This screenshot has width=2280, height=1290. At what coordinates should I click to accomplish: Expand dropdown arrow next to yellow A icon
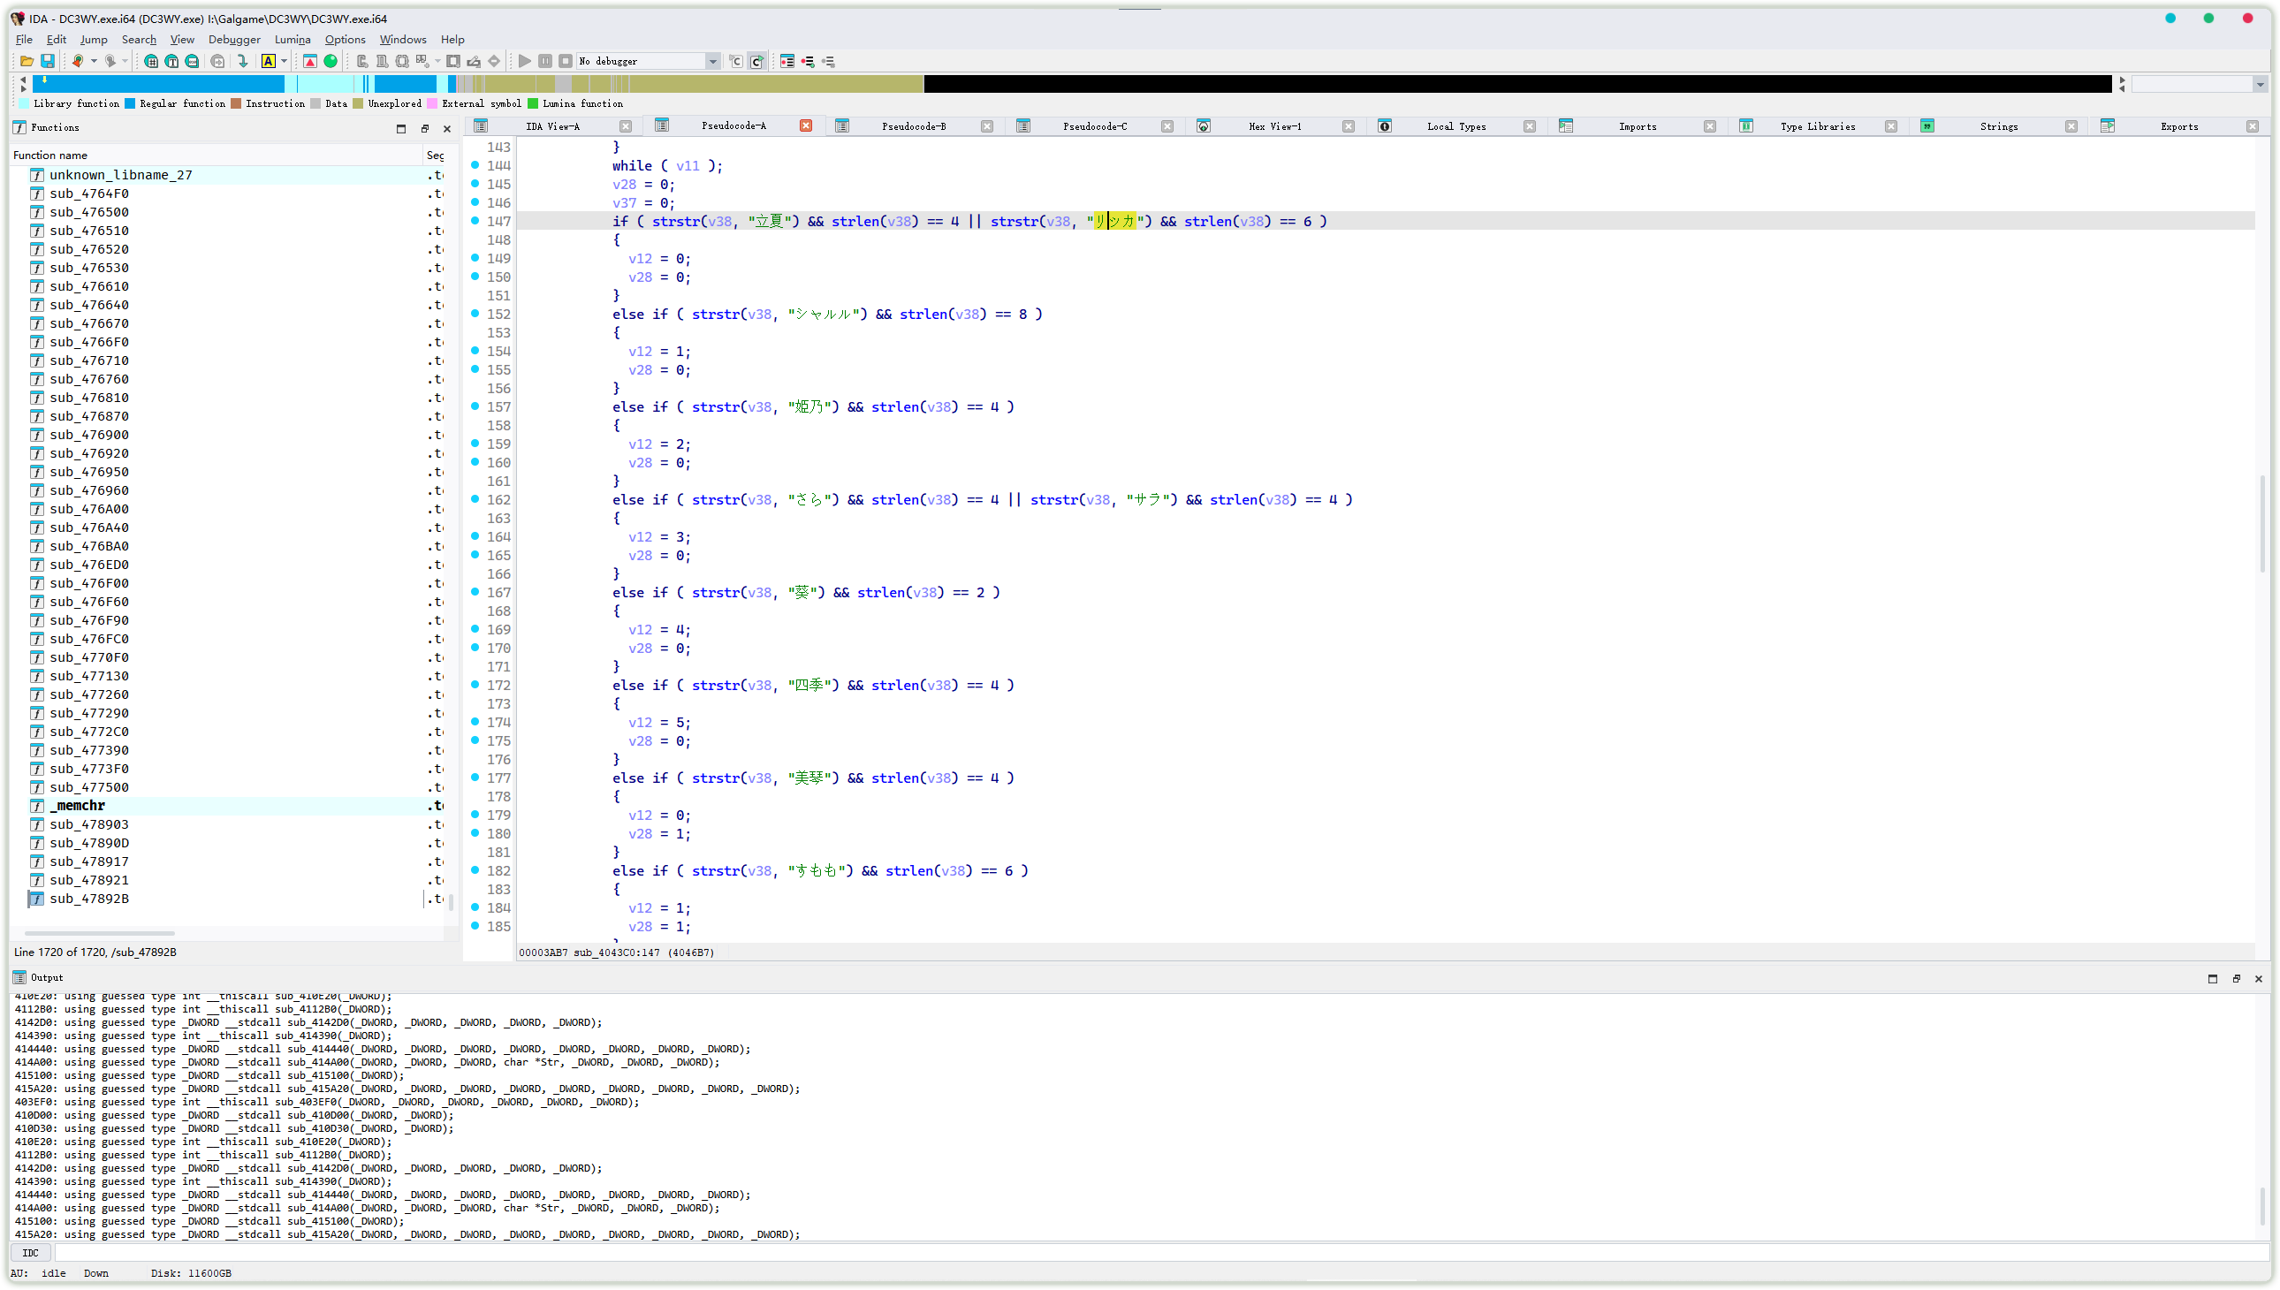point(284,61)
